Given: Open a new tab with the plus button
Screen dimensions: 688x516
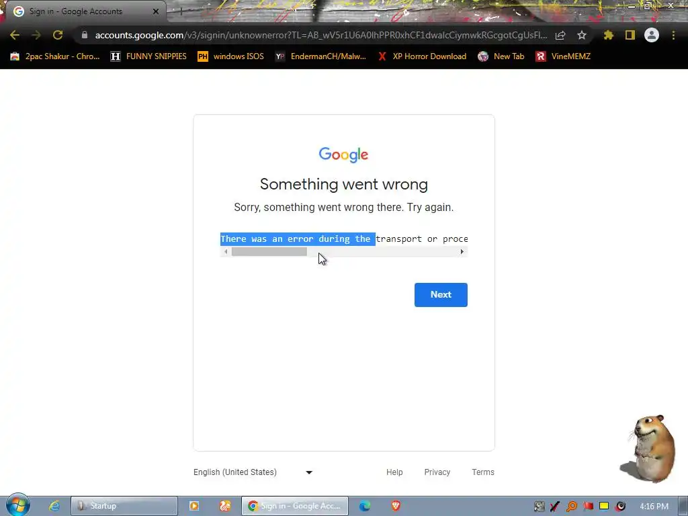Looking at the screenshot, I should point(181,12).
